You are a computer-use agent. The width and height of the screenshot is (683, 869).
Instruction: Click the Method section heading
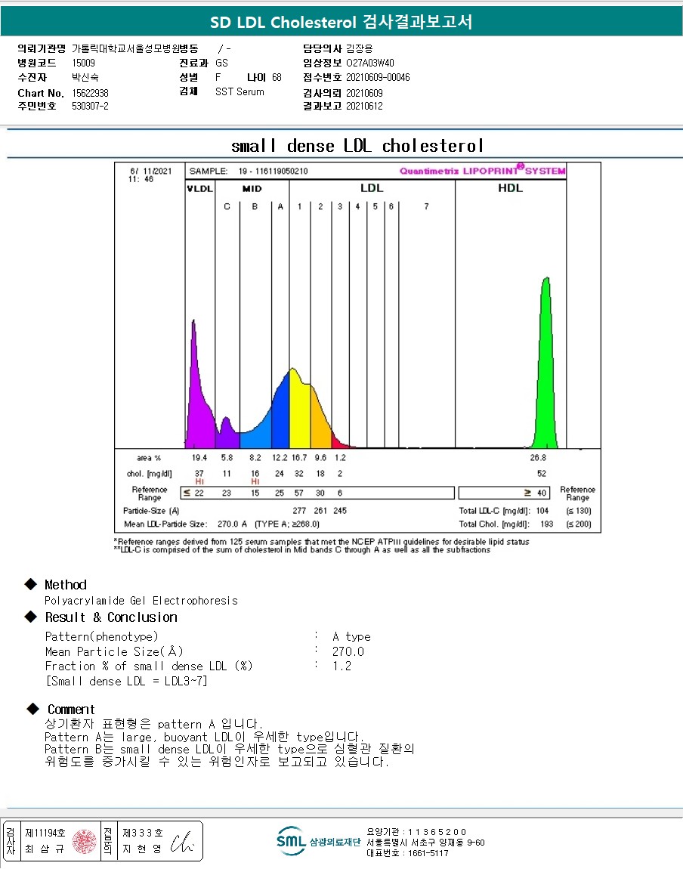pos(66,585)
